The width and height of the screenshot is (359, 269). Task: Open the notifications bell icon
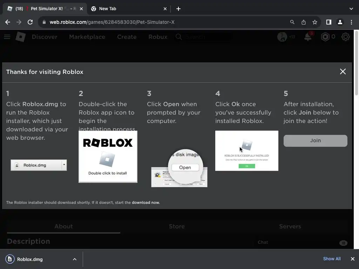pyautogui.click(x=308, y=36)
